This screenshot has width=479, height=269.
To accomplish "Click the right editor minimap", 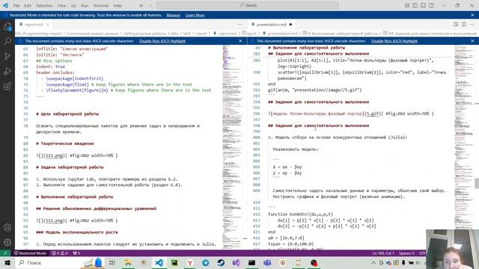I will (463, 146).
